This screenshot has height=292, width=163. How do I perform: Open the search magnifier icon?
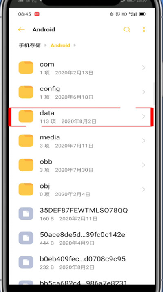pos(127,29)
